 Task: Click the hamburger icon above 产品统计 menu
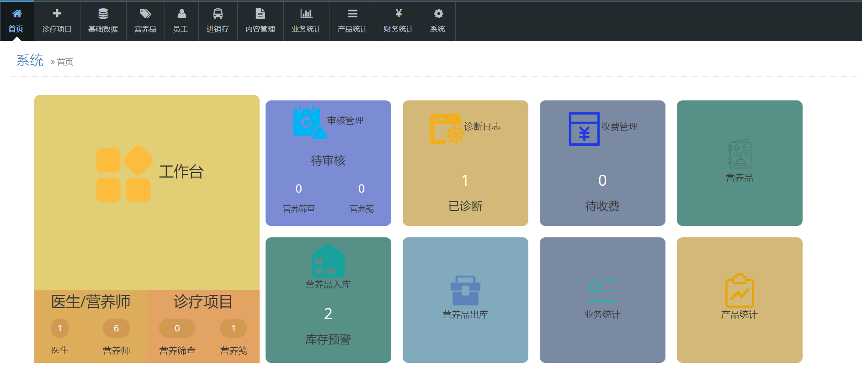click(x=352, y=13)
